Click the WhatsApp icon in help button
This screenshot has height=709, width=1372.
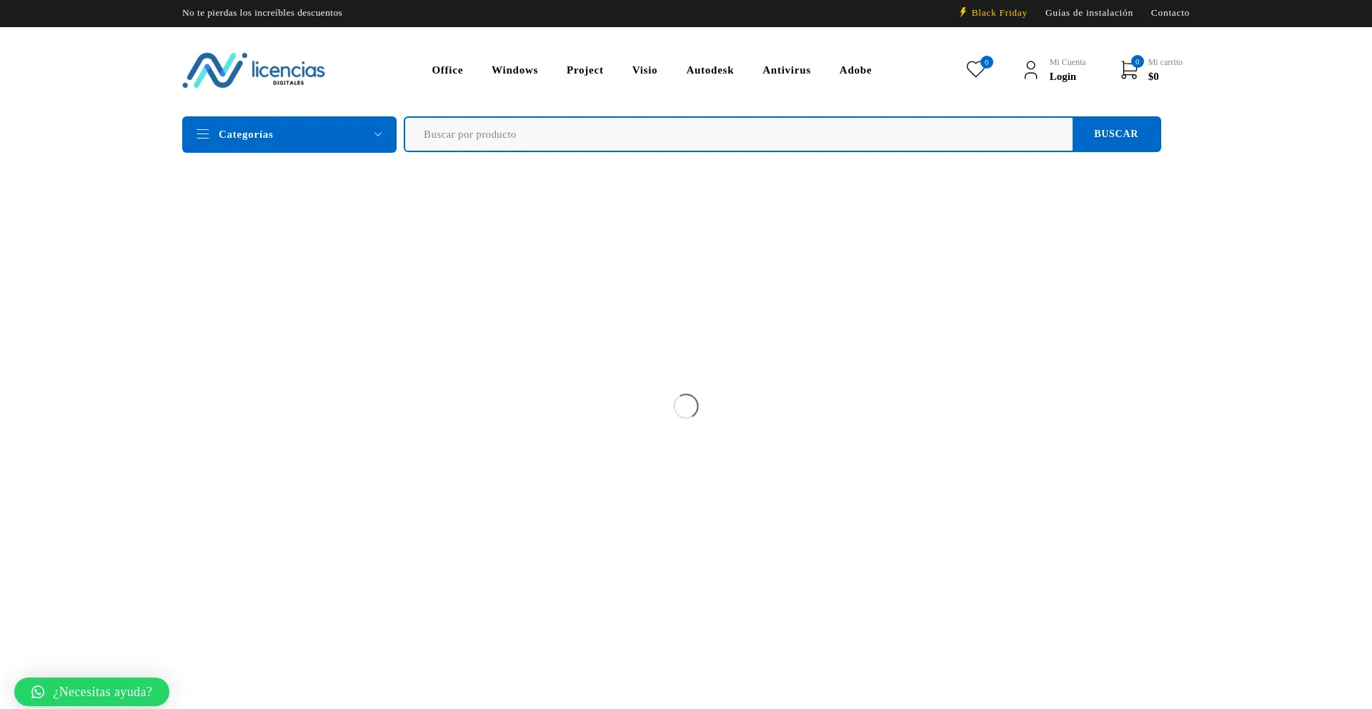pos(38,692)
